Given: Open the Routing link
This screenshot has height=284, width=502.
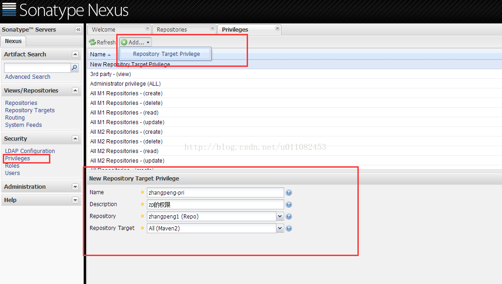Looking at the screenshot, I should (15, 118).
